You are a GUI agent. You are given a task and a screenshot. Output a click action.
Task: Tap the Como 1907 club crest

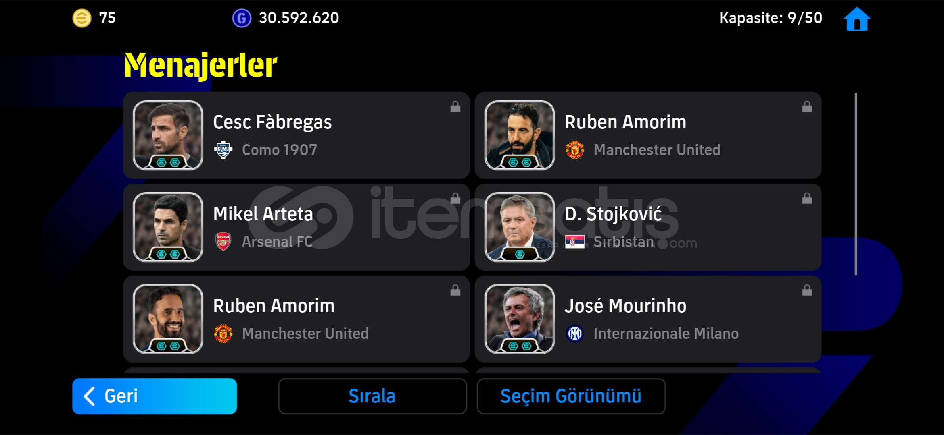(x=223, y=150)
